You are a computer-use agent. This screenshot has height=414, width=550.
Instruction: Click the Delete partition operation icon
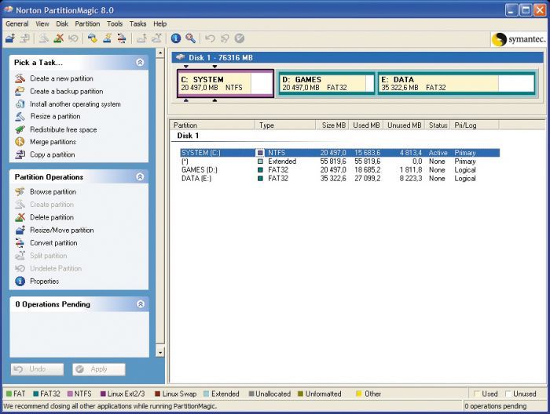pyautogui.click(x=20, y=217)
